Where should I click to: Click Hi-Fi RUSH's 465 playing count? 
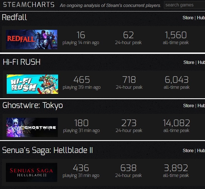82,80
